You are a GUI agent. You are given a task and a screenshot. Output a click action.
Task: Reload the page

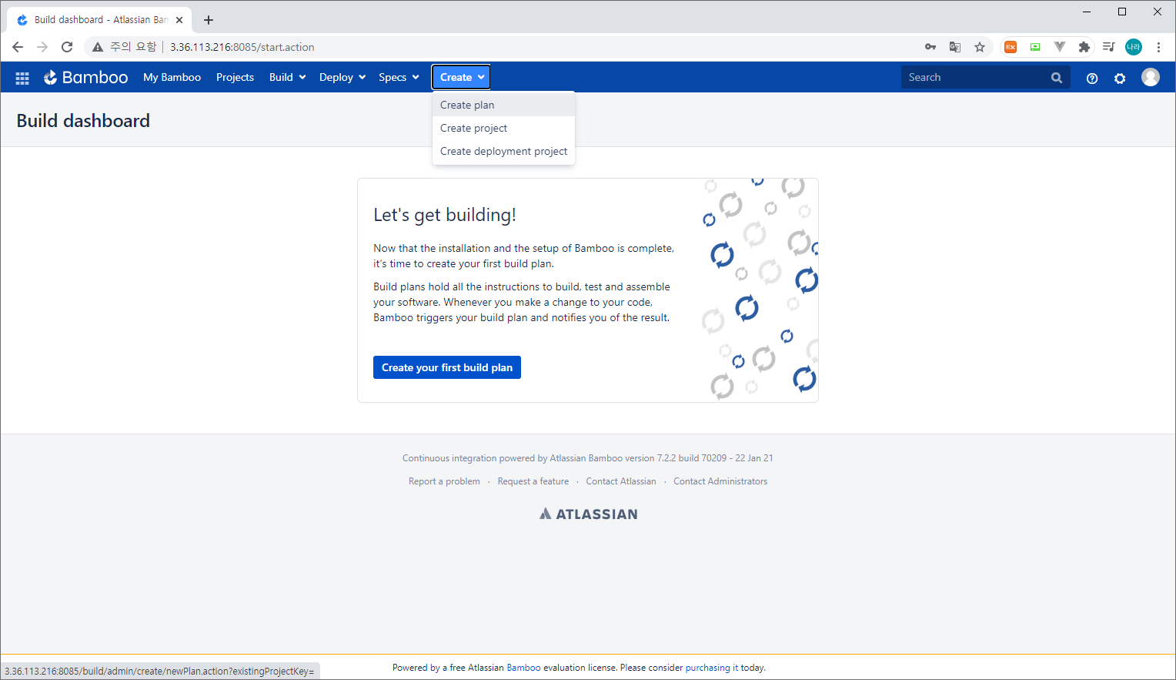[x=67, y=47]
